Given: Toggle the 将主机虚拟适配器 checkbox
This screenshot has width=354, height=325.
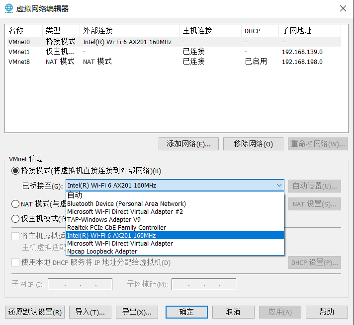Looking at the screenshot, I should click(x=15, y=236).
